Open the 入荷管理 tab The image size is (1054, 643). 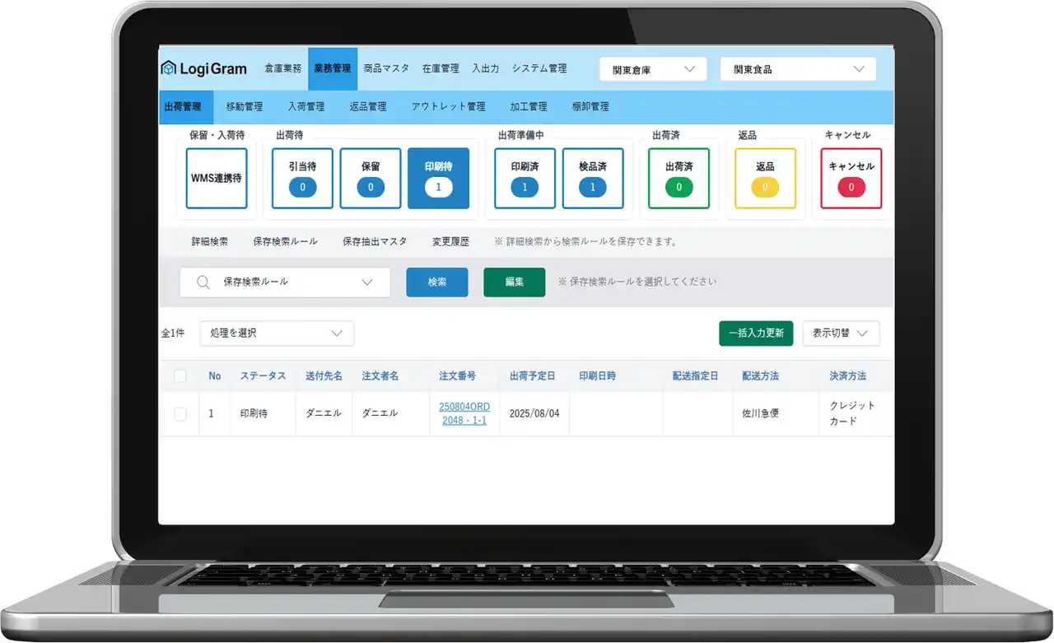click(x=306, y=107)
